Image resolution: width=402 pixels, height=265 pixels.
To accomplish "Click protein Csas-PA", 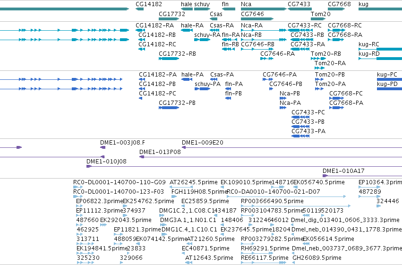I will 222,75.
